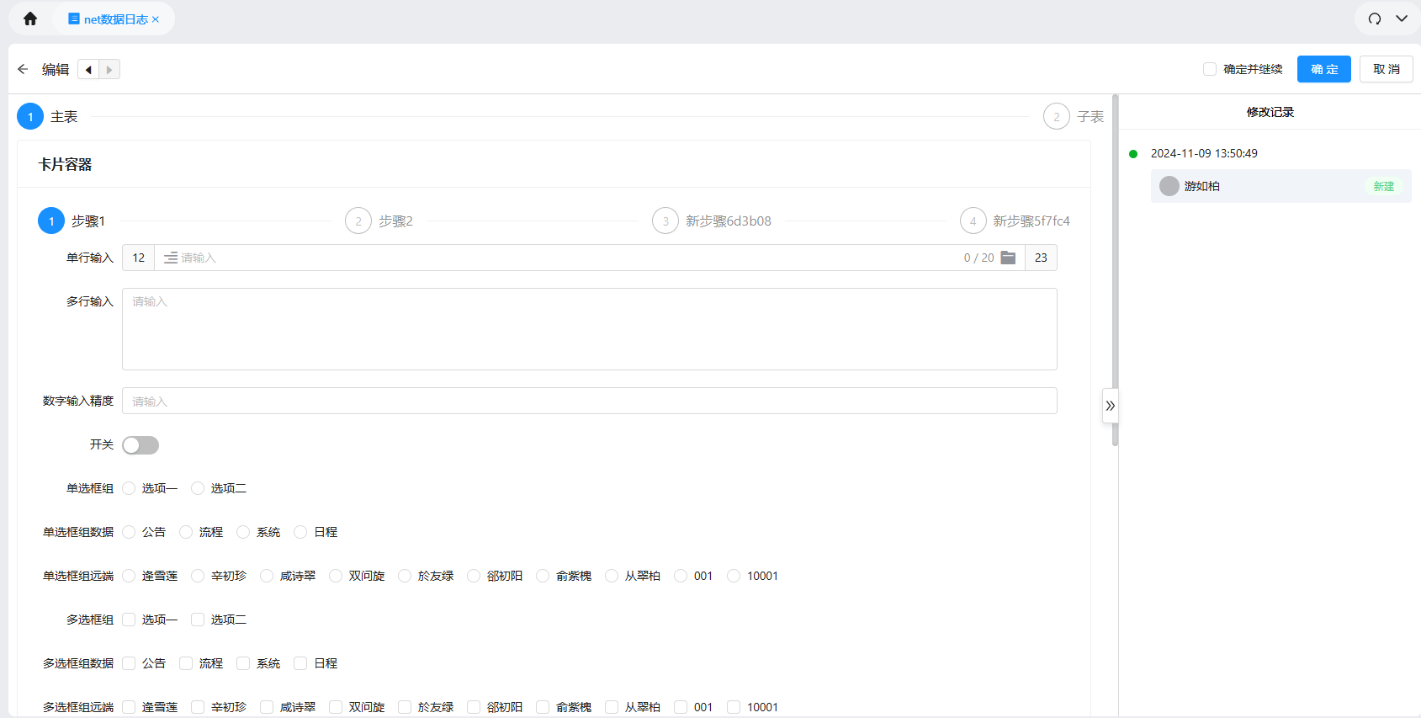Click the 多行输入 text area

click(x=589, y=329)
